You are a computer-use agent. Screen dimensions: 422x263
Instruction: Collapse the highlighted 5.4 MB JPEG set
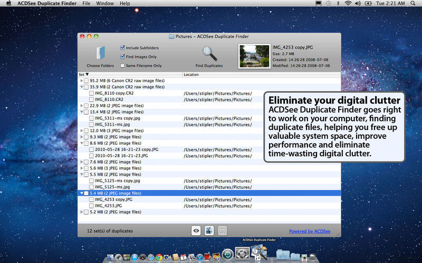(82, 193)
